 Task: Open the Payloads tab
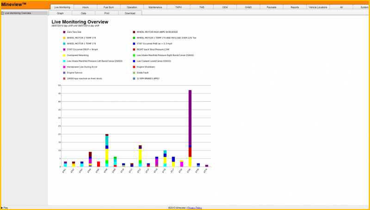click(271, 7)
